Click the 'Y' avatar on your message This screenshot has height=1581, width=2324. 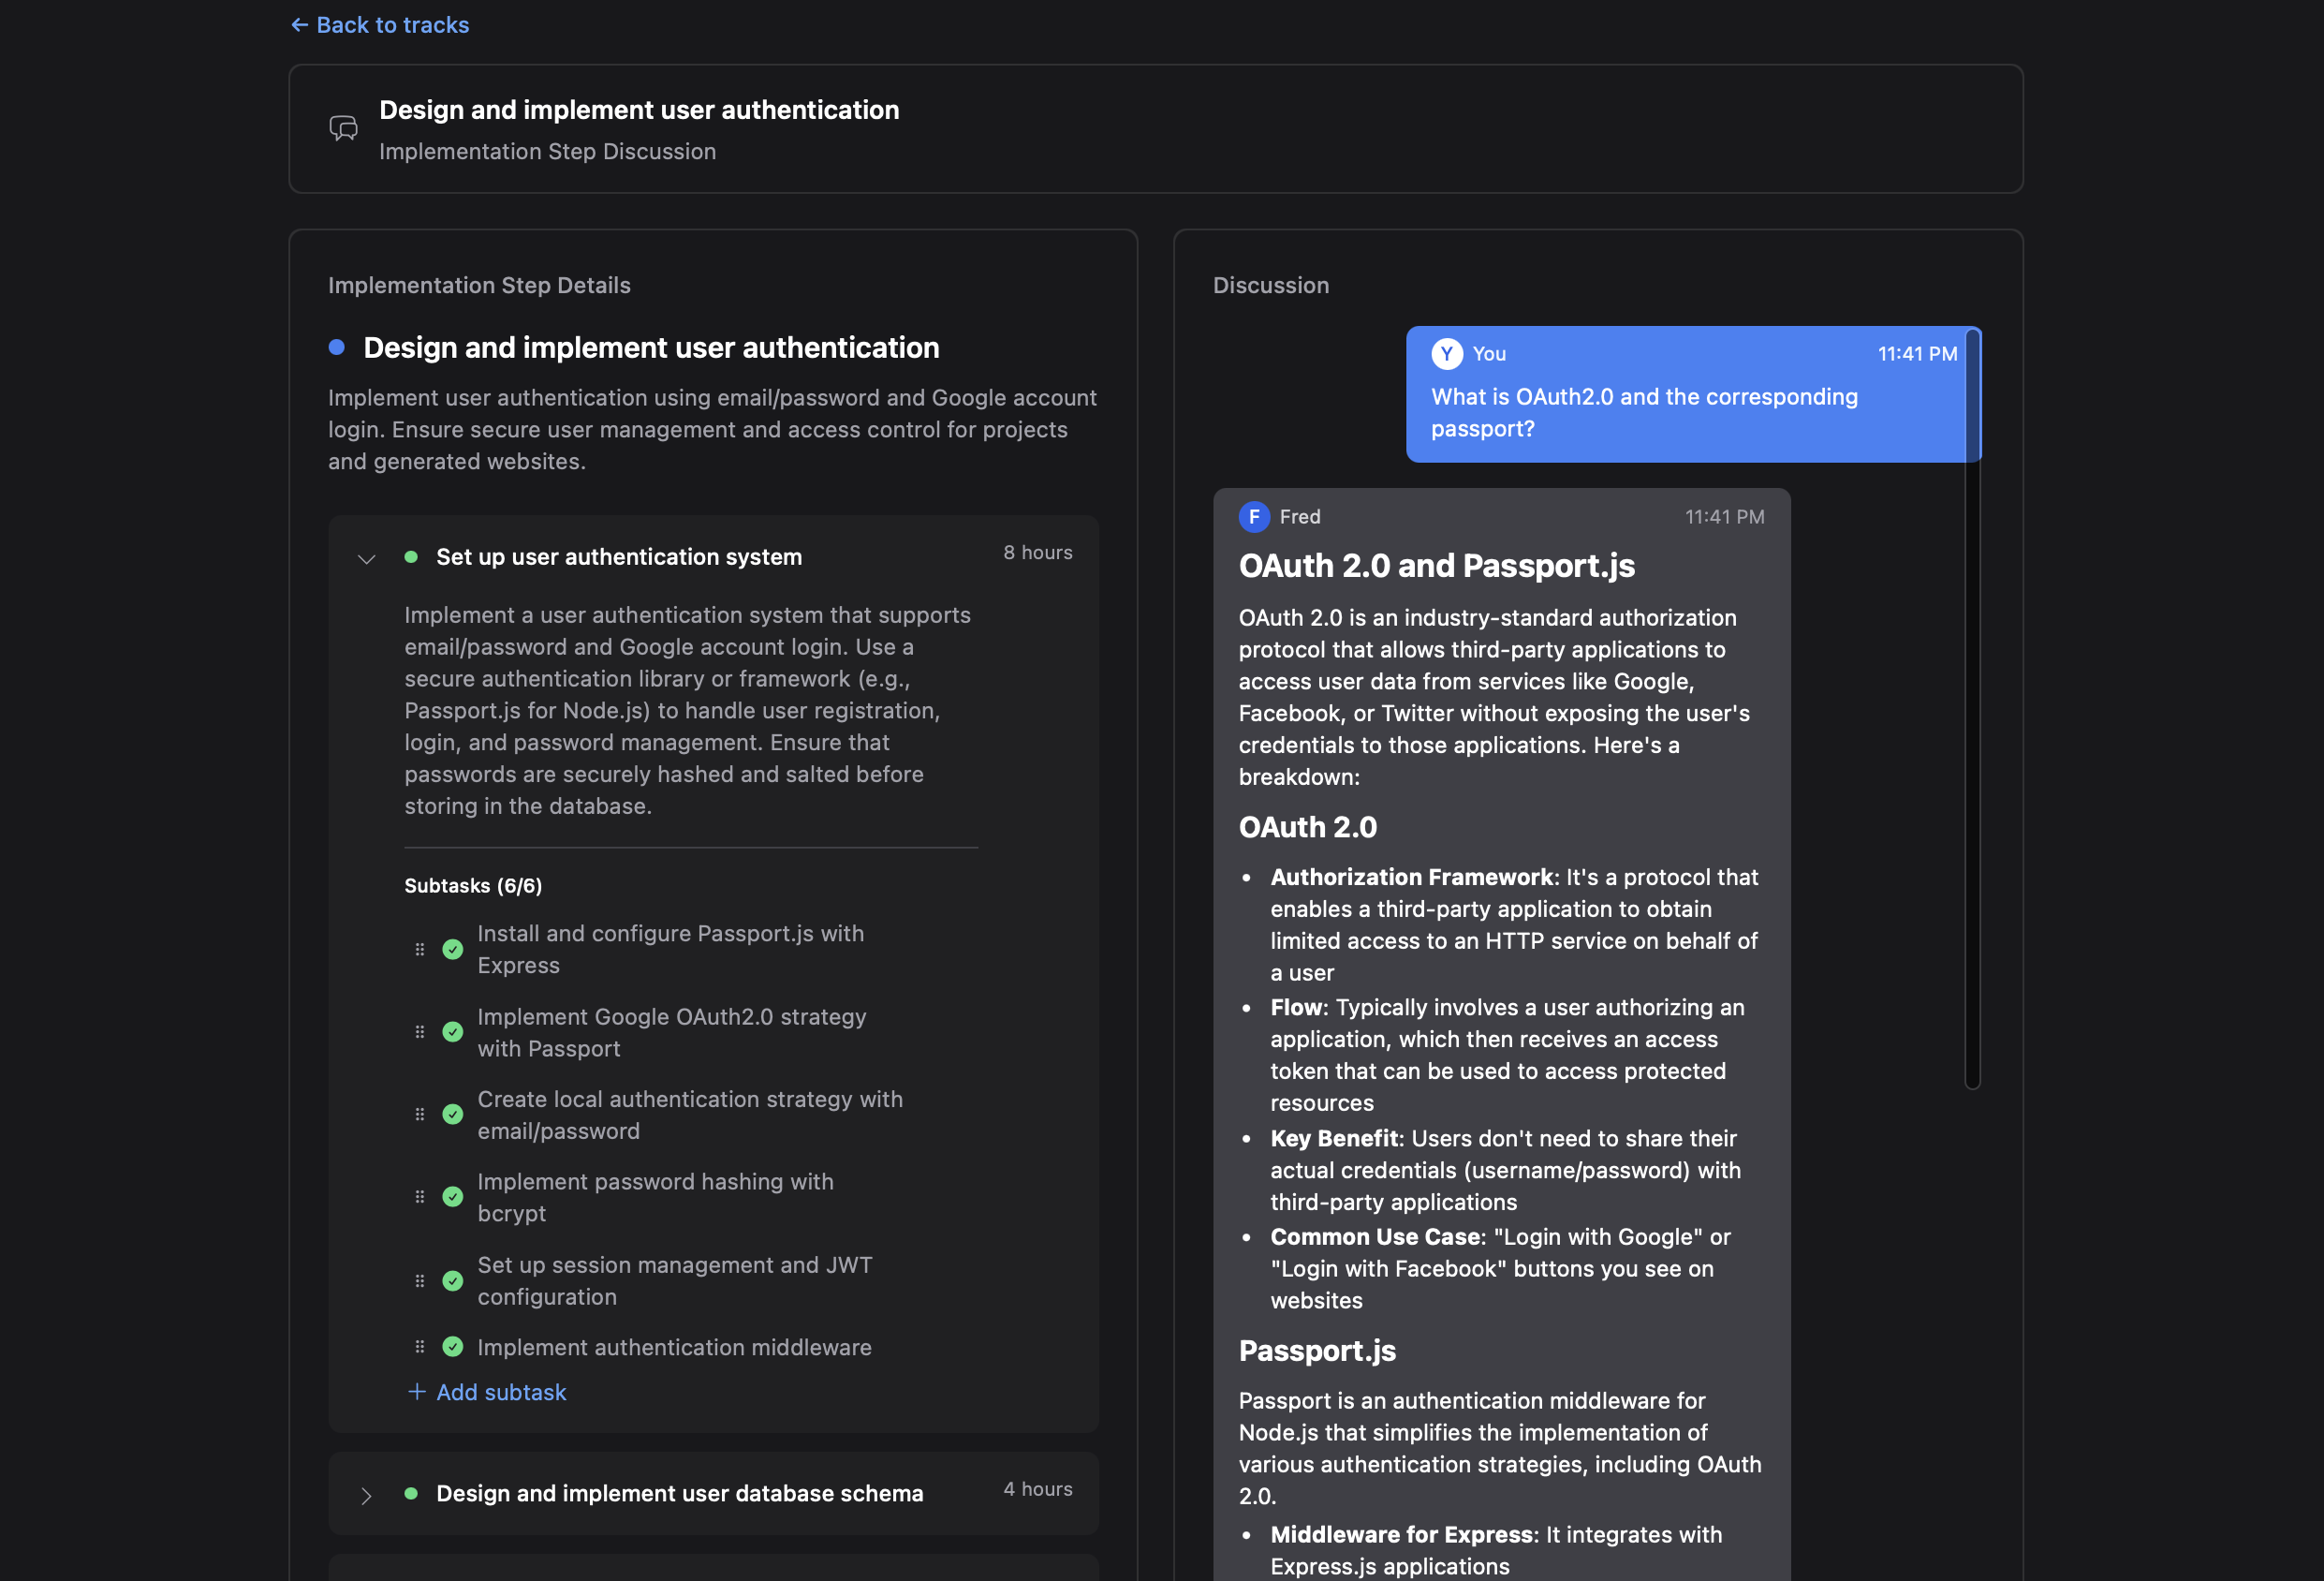pyautogui.click(x=1446, y=353)
